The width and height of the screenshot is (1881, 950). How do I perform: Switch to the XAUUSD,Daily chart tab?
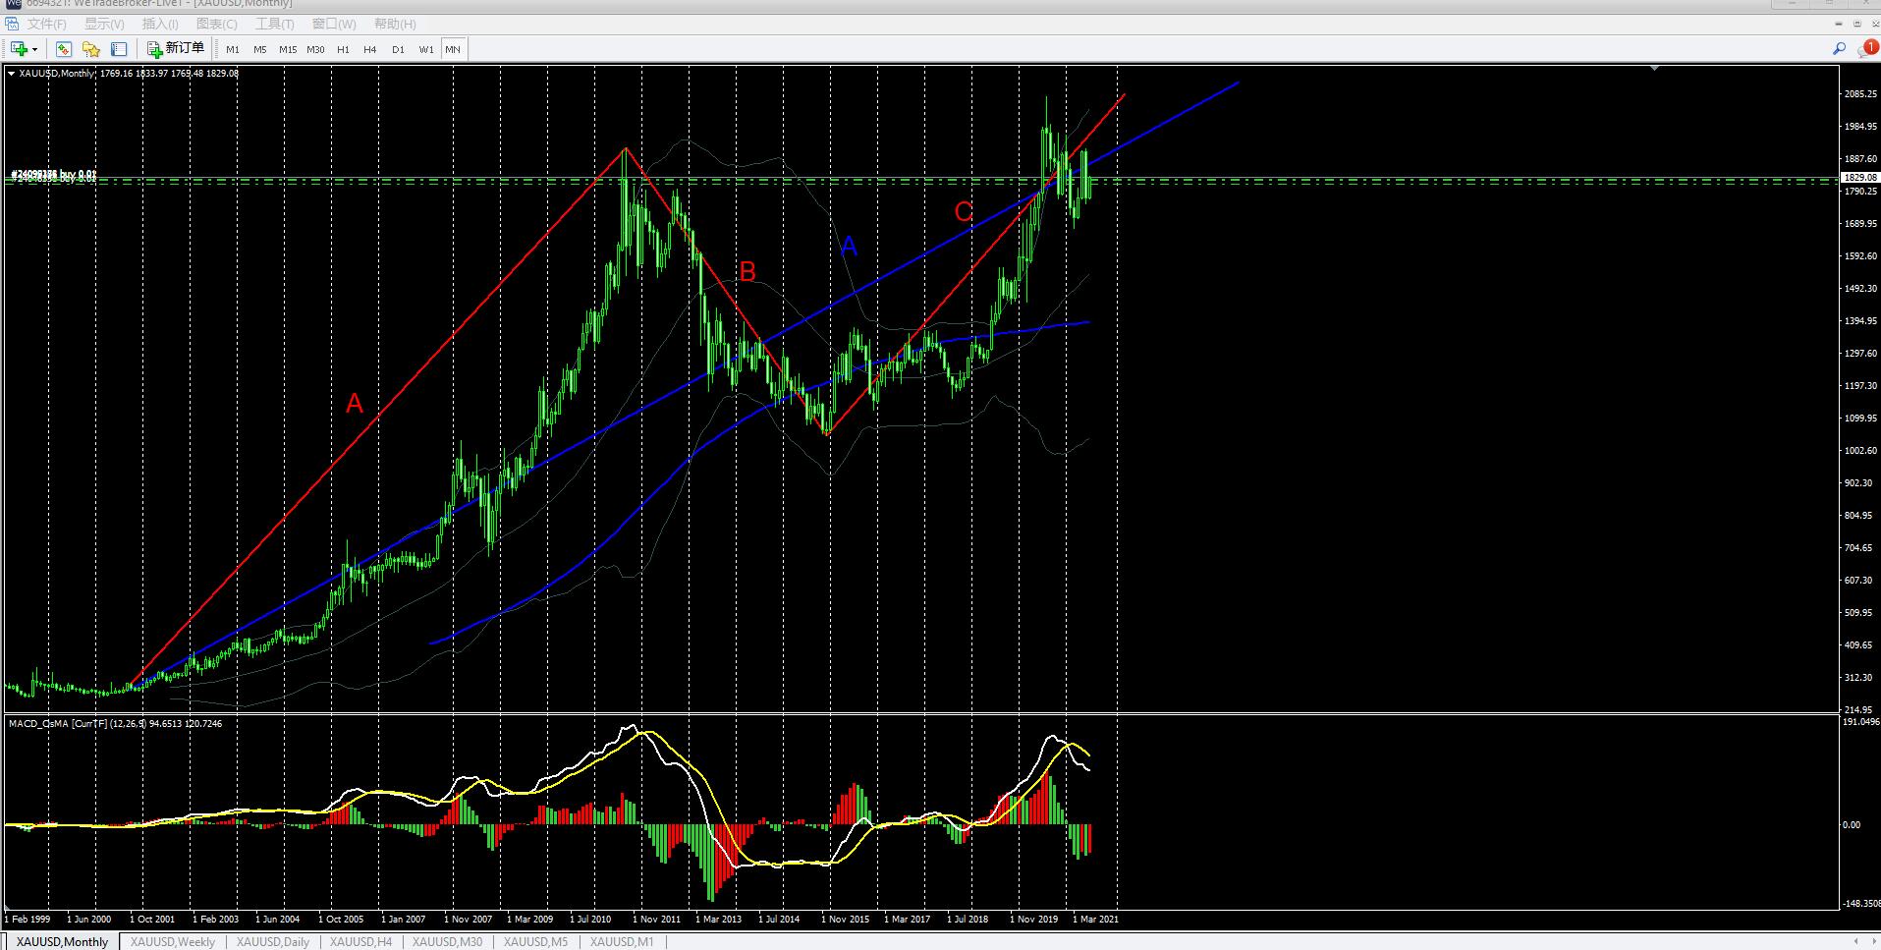pyautogui.click(x=273, y=942)
